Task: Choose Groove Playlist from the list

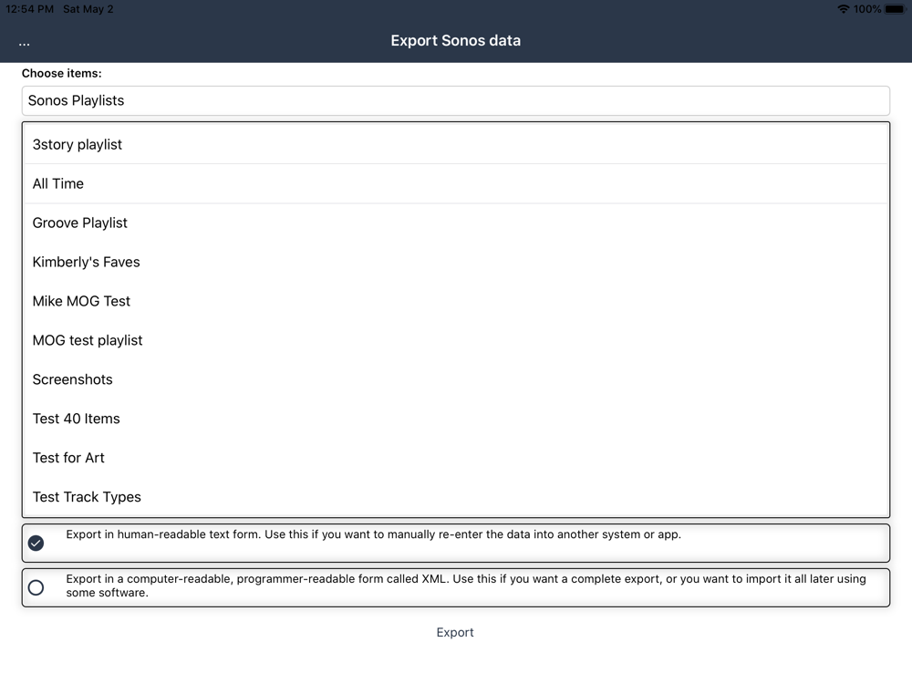Action: coord(455,223)
